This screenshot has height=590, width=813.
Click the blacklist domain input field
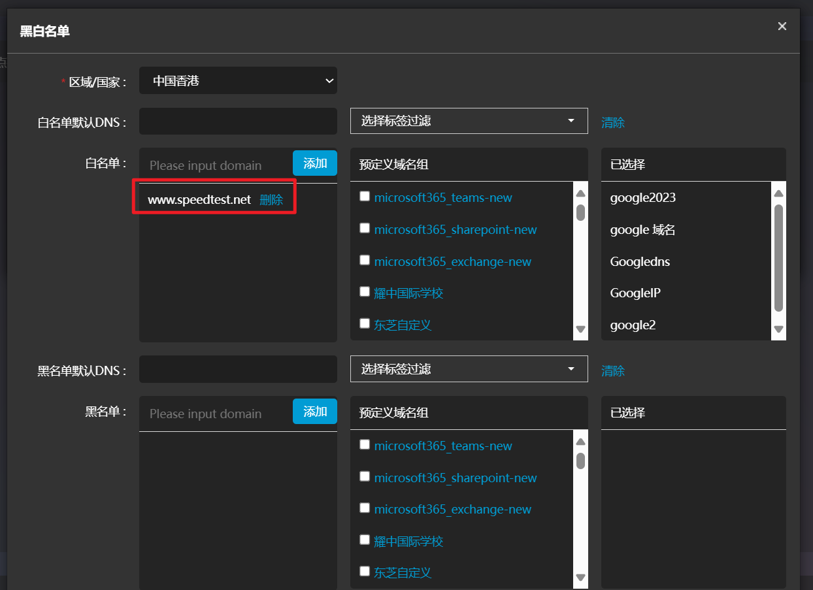tap(216, 414)
